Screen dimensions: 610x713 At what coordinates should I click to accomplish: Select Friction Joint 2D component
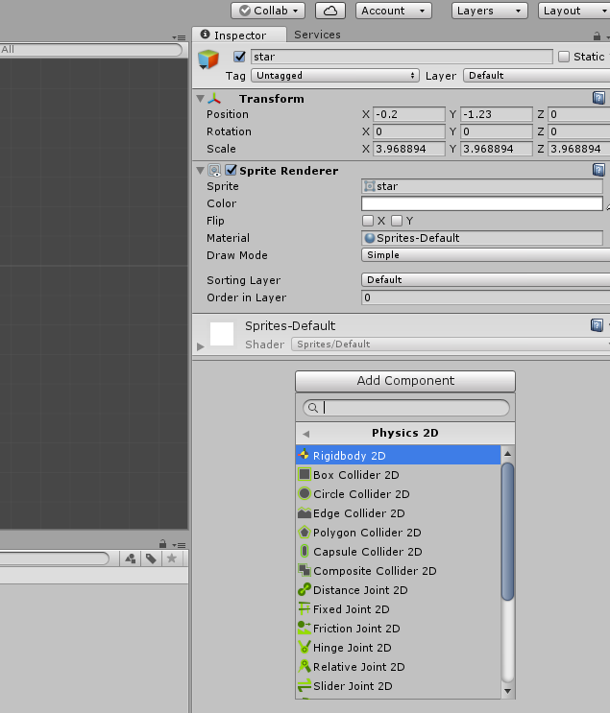[x=398, y=629]
